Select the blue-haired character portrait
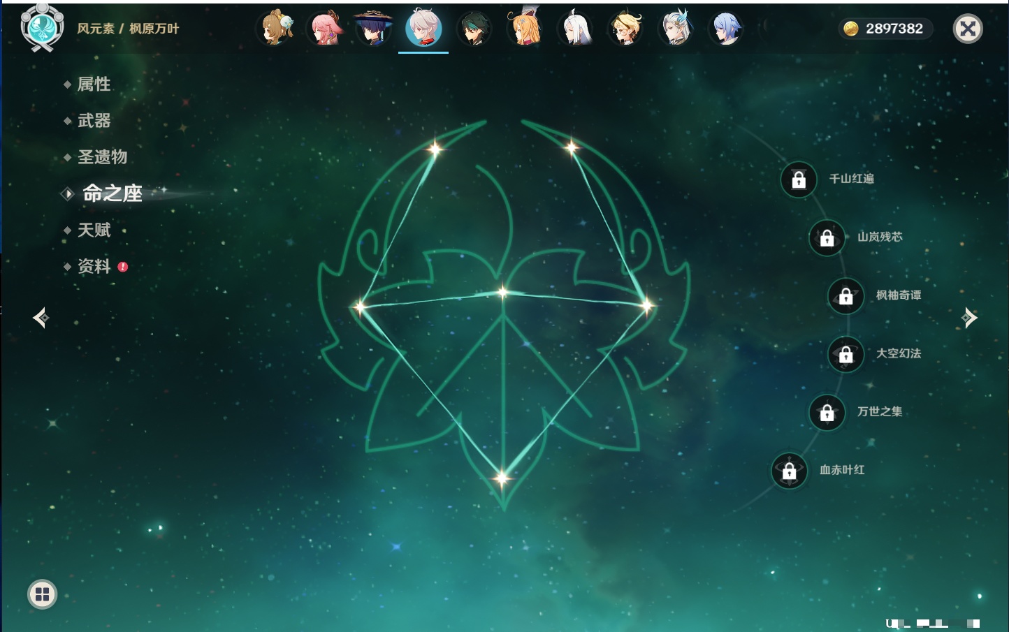 point(726,29)
